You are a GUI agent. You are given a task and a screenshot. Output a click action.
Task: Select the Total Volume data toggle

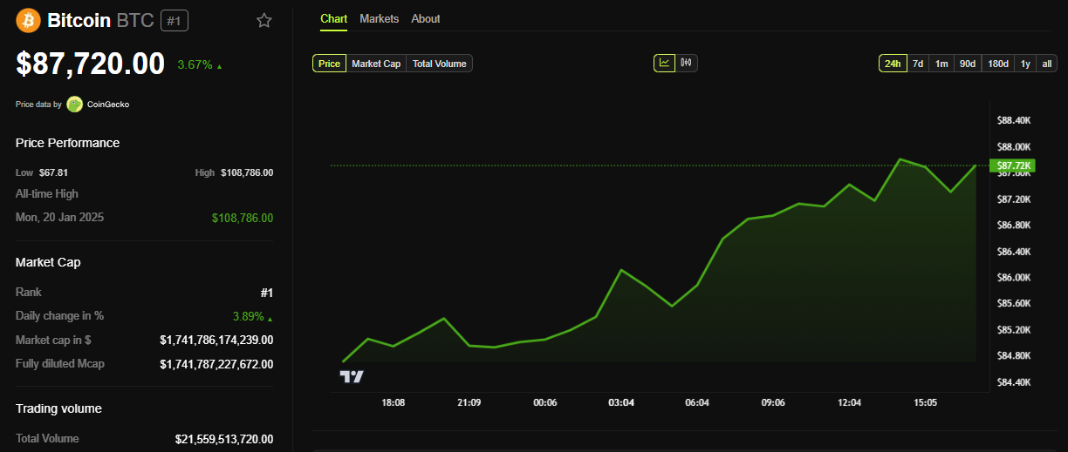coord(440,64)
